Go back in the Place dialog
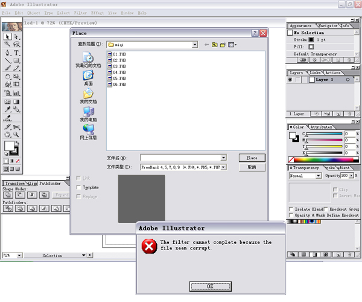362x302 pixels. tap(206, 45)
